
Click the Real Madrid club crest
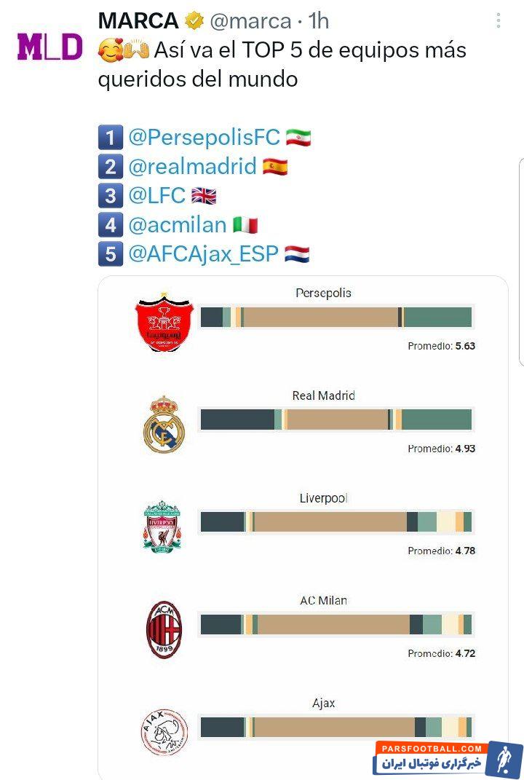point(164,424)
